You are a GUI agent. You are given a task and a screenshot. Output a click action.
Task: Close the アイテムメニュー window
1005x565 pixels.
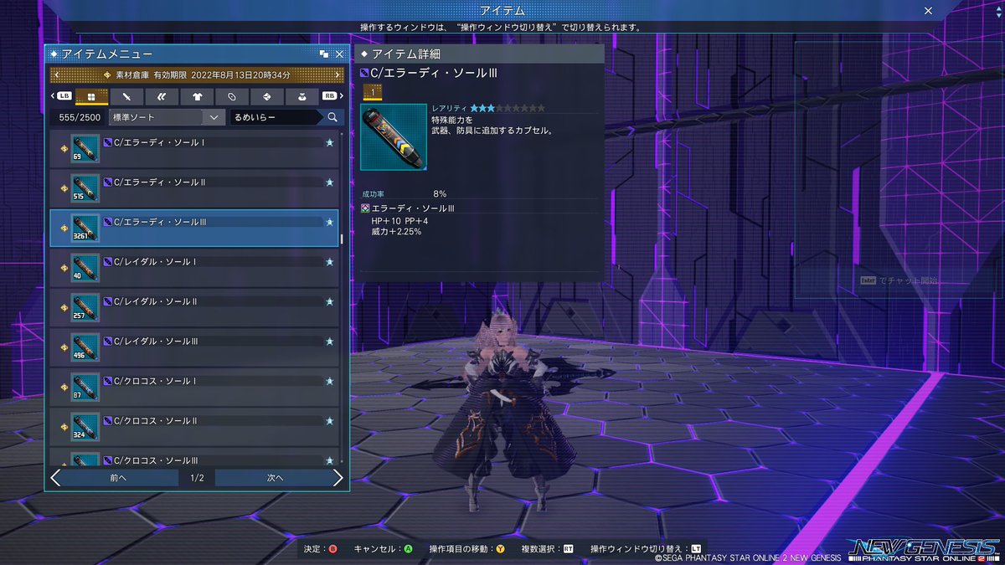click(339, 54)
